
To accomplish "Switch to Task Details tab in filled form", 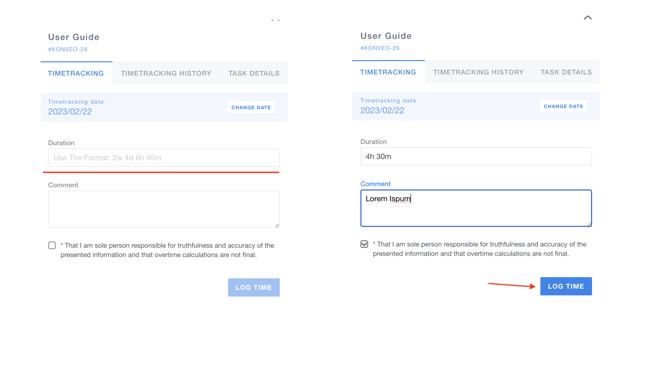I will pyautogui.click(x=566, y=72).
